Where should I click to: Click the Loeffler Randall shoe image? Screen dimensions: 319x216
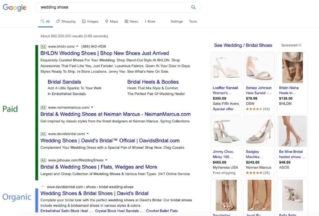point(226,68)
